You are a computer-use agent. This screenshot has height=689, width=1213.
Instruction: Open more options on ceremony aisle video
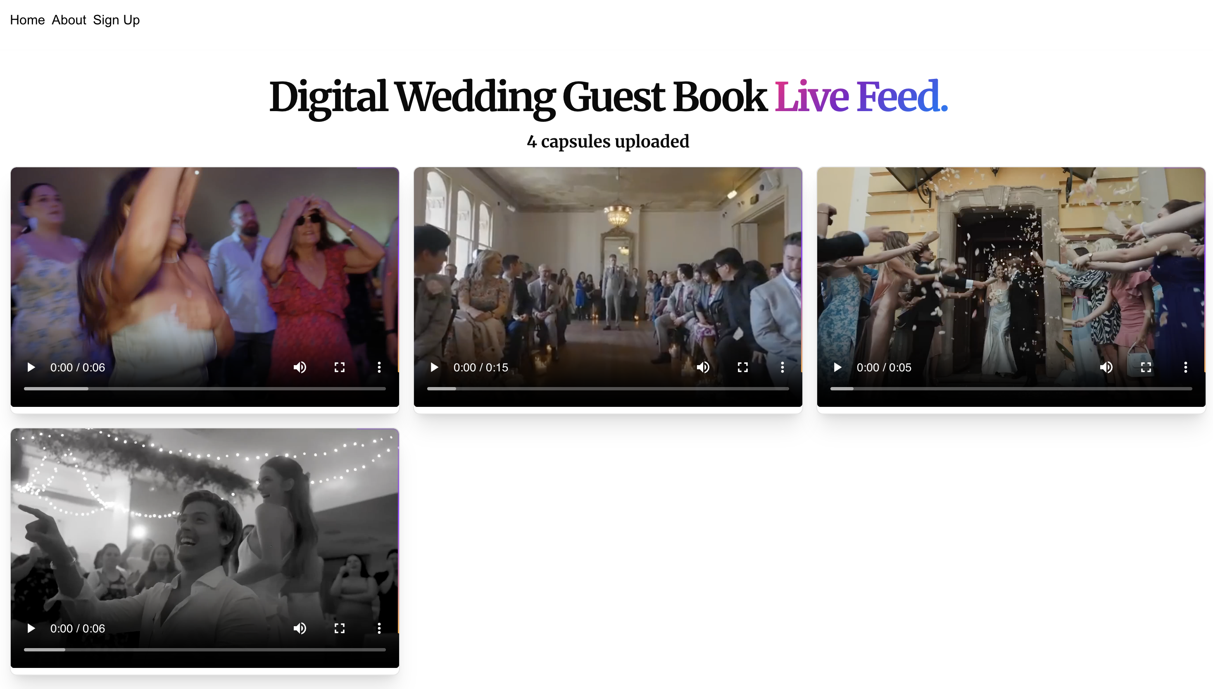point(783,367)
